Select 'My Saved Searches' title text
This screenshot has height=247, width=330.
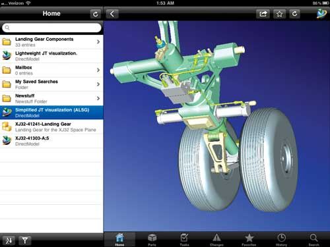36,82
